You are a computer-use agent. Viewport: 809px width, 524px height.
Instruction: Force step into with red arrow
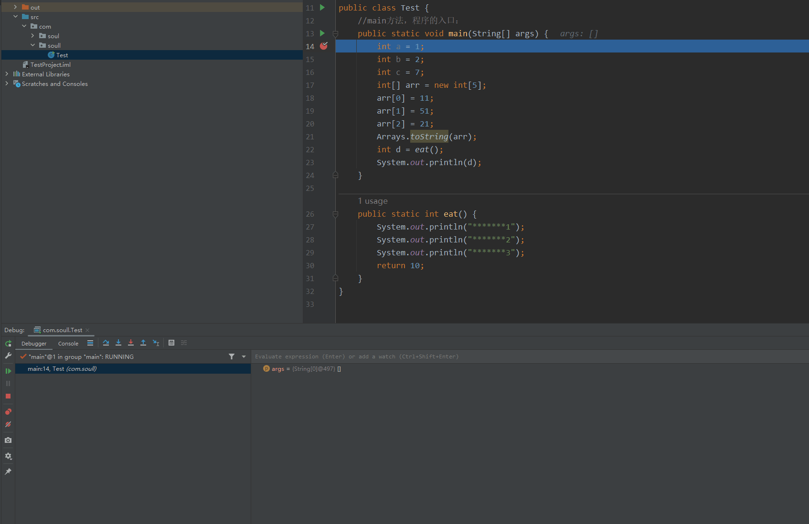131,343
